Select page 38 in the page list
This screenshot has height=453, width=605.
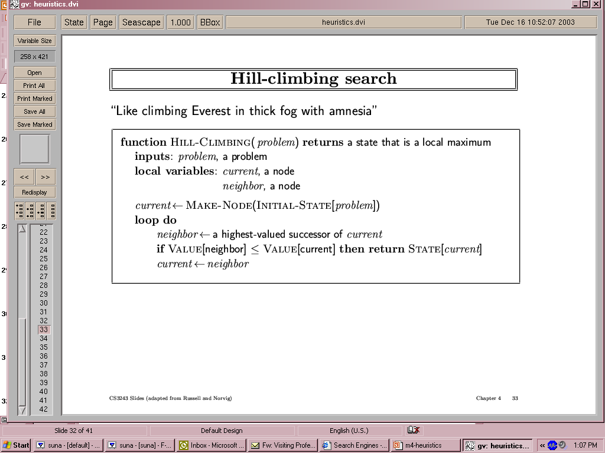tap(44, 374)
